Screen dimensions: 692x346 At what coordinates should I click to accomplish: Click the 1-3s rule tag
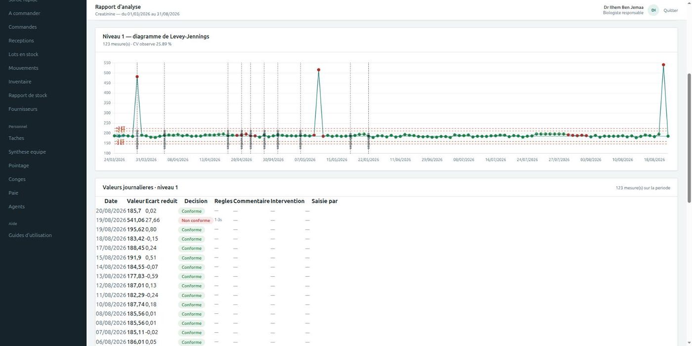(218, 220)
